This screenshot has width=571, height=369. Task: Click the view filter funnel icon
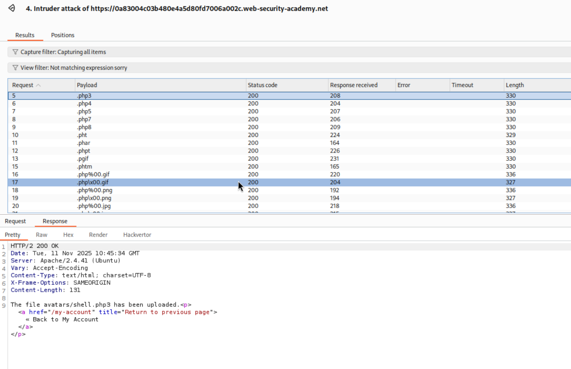click(x=15, y=67)
